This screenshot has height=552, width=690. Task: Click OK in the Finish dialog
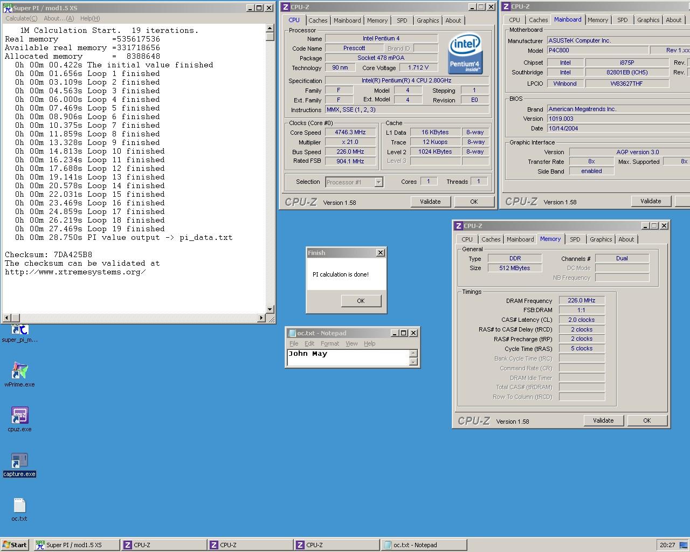coord(361,301)
